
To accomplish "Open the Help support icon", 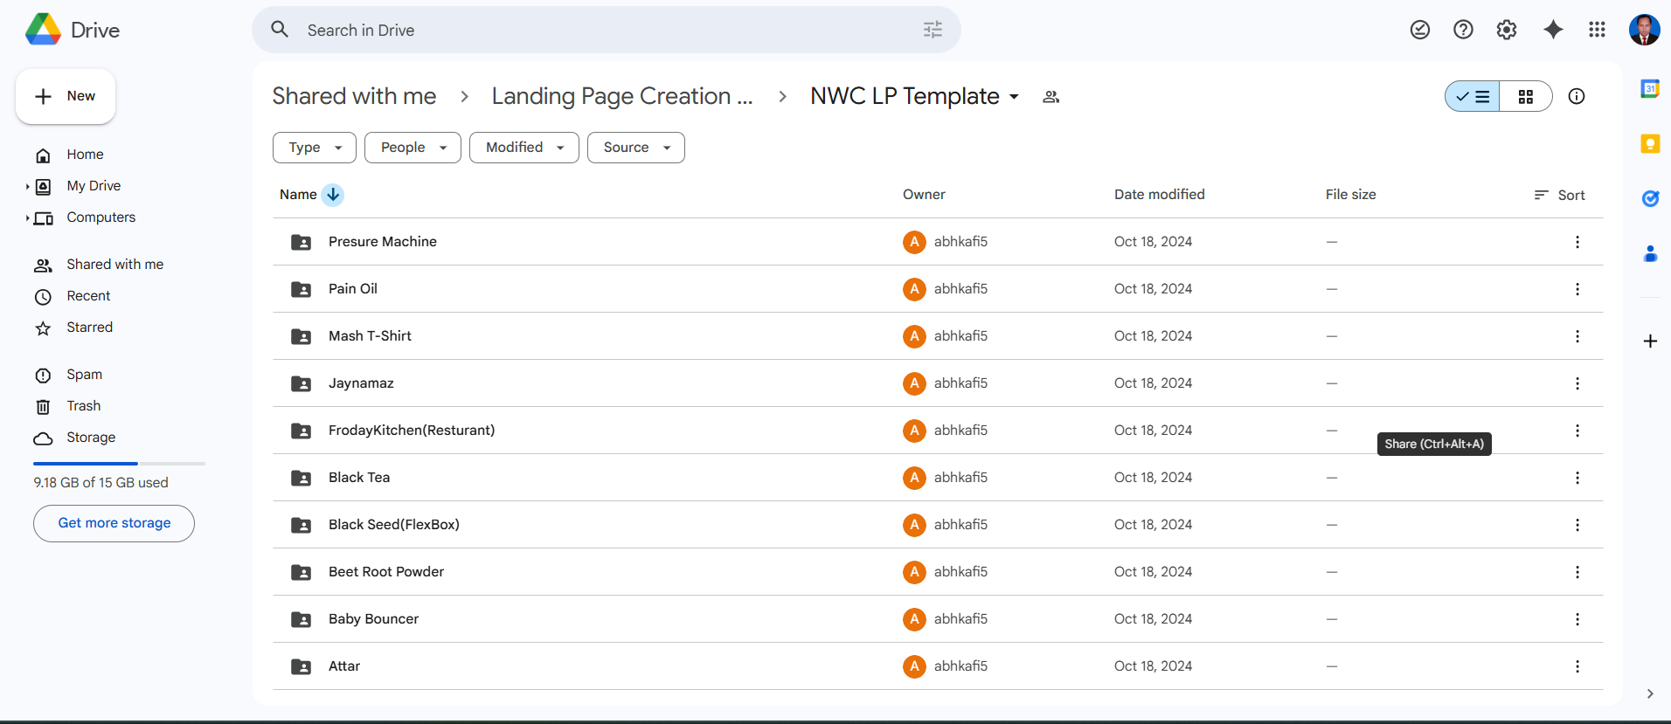I will tap(1463, 30).
